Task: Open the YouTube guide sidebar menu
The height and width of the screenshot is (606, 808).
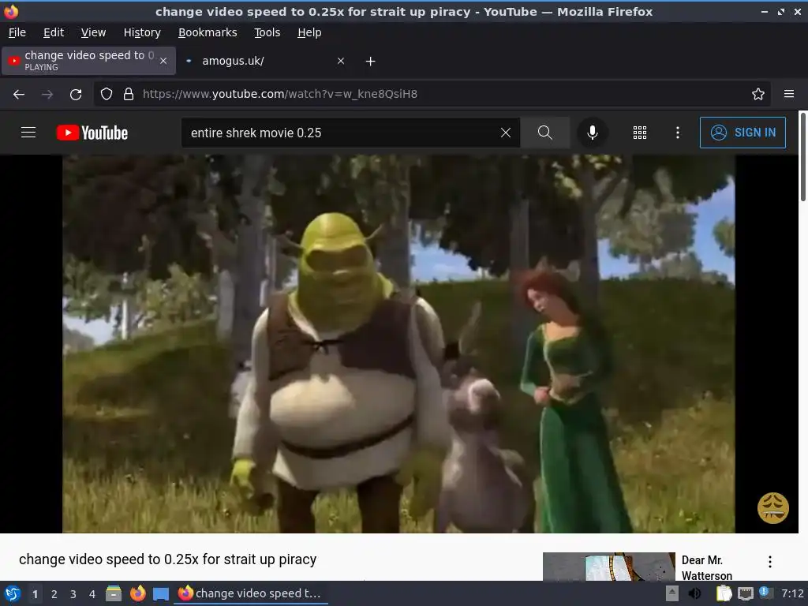Action: pyautogui.click(x=28, y=133)
